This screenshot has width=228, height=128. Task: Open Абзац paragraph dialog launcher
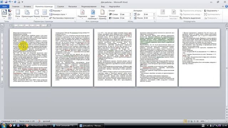pos(155,21)
